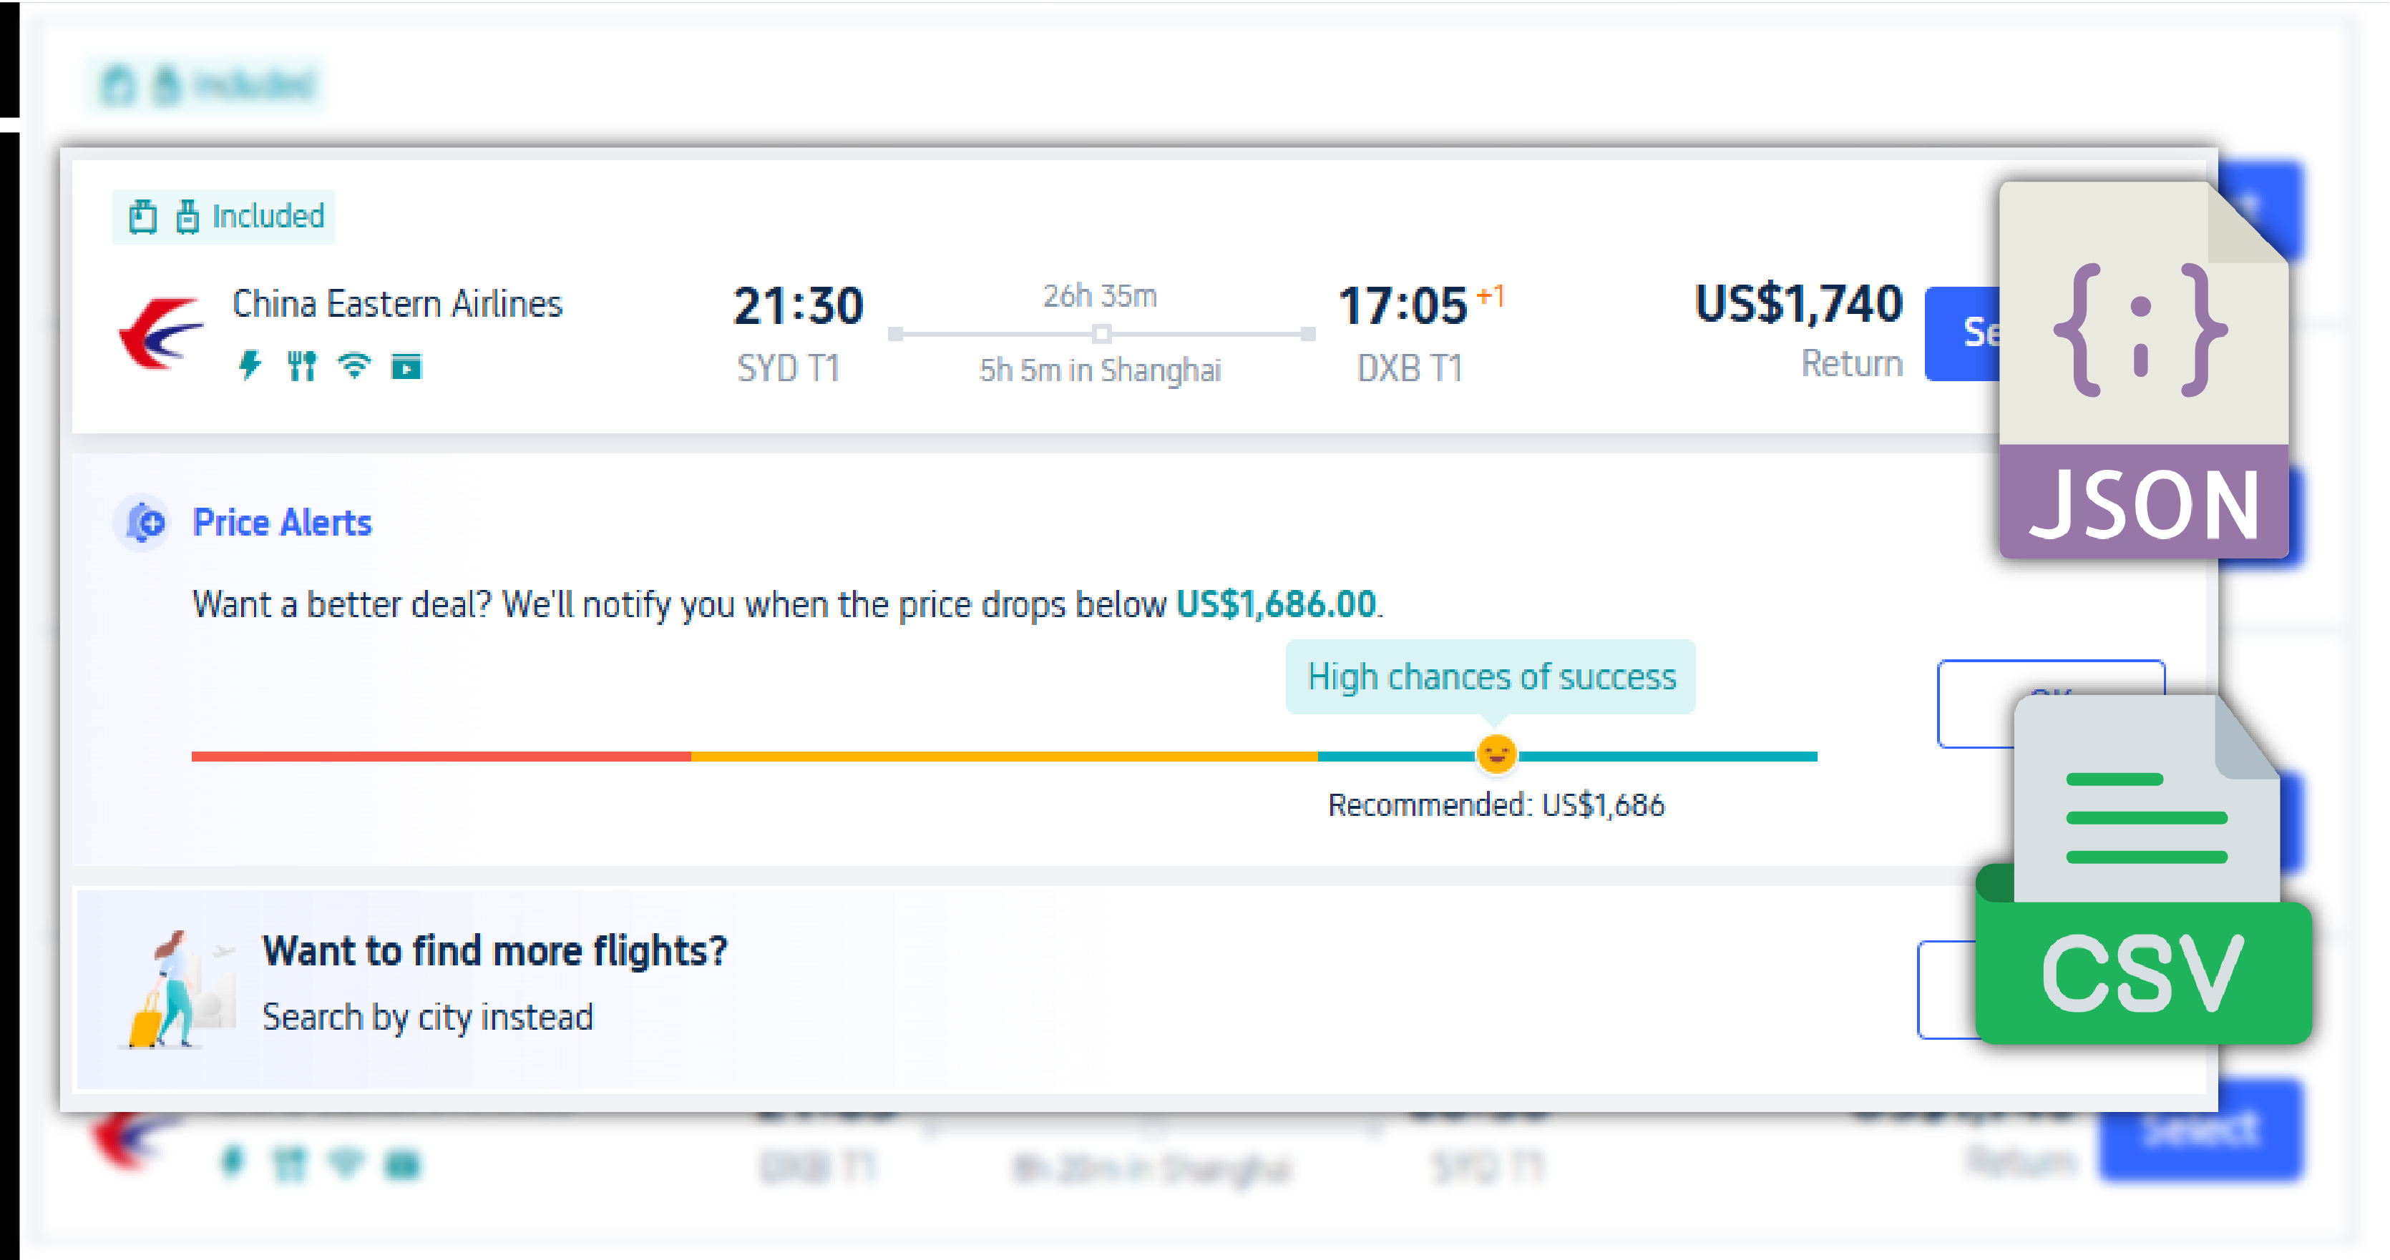Screen dimensions: 2390x1260
Task: Click the Price Alerts bell icon
Action: [142, 522]
